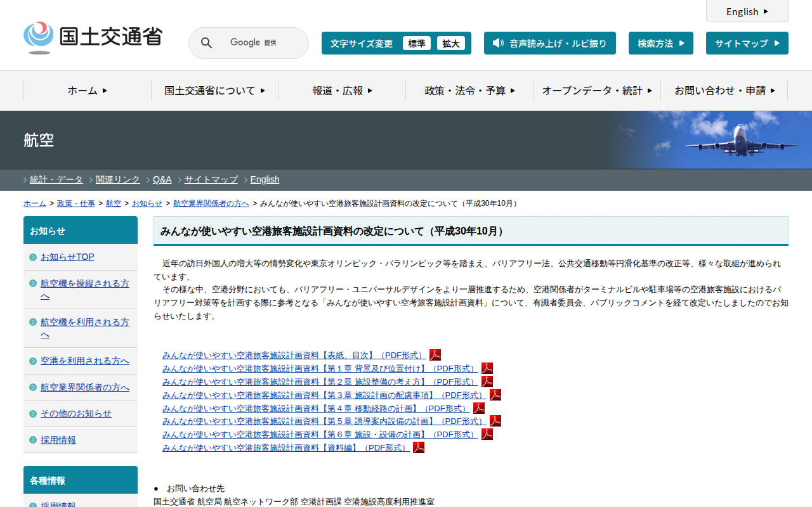Image resolution: width=812 pixels, height=507 pixels.
Task: Go to 政策・仕事 via breadcrumb
Action: coord(76,203)
